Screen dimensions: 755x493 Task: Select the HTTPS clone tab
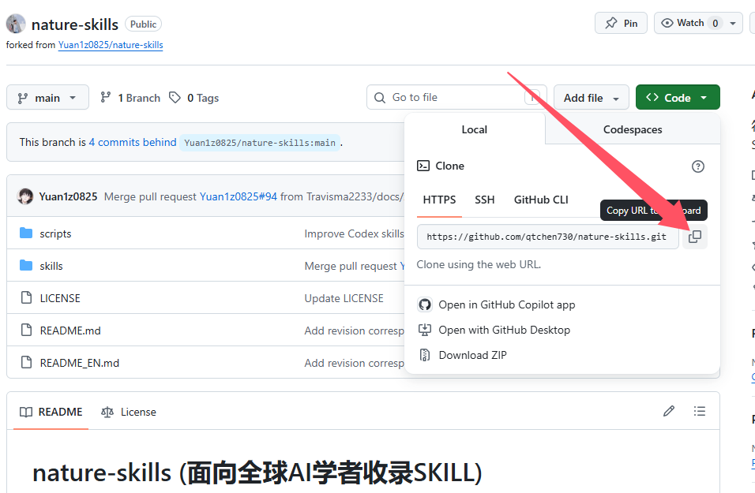click(x=439, y=200)
